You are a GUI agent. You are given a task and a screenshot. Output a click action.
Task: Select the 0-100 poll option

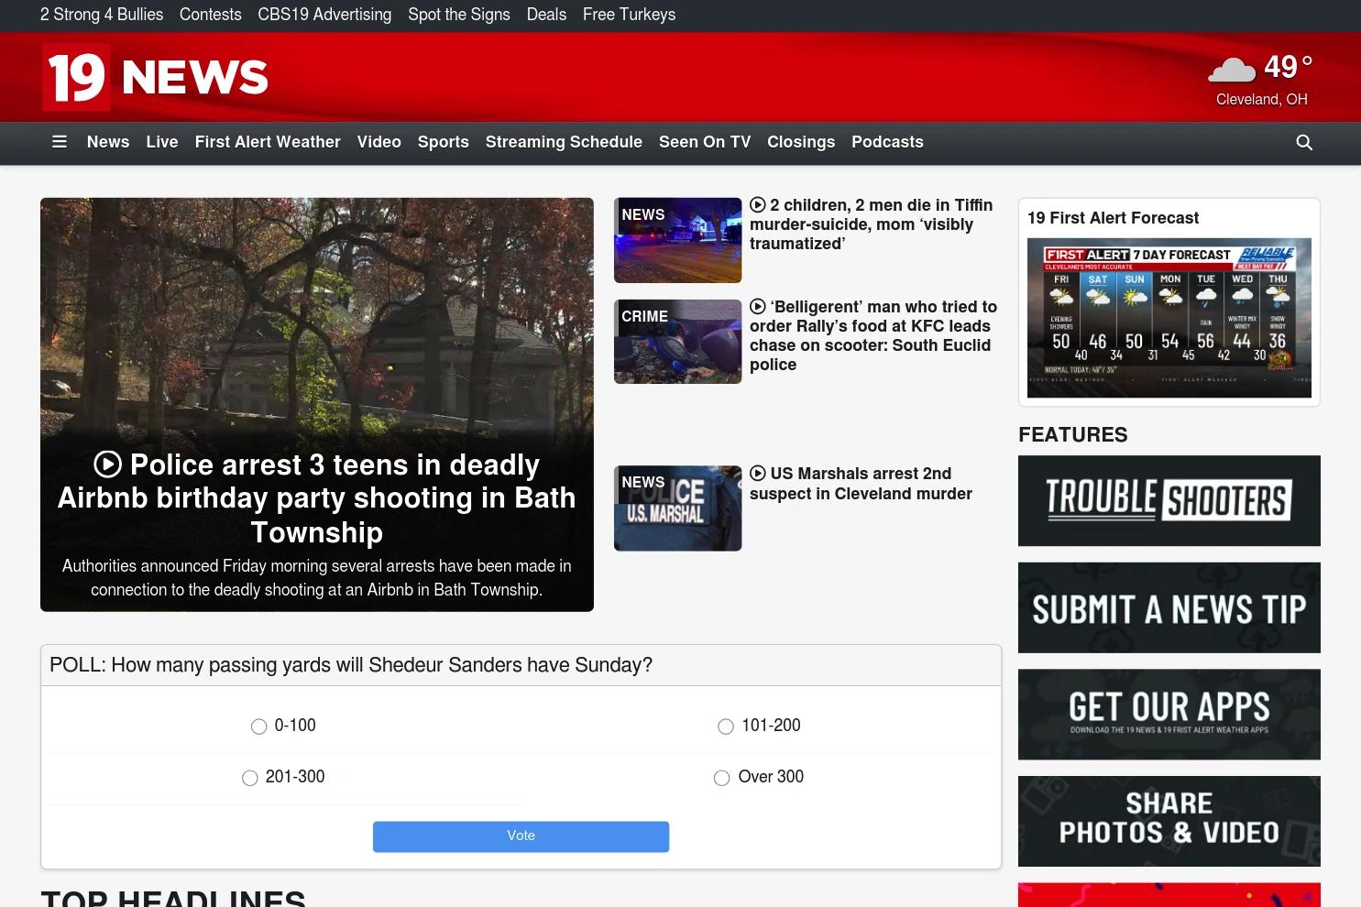click(258, 727)
